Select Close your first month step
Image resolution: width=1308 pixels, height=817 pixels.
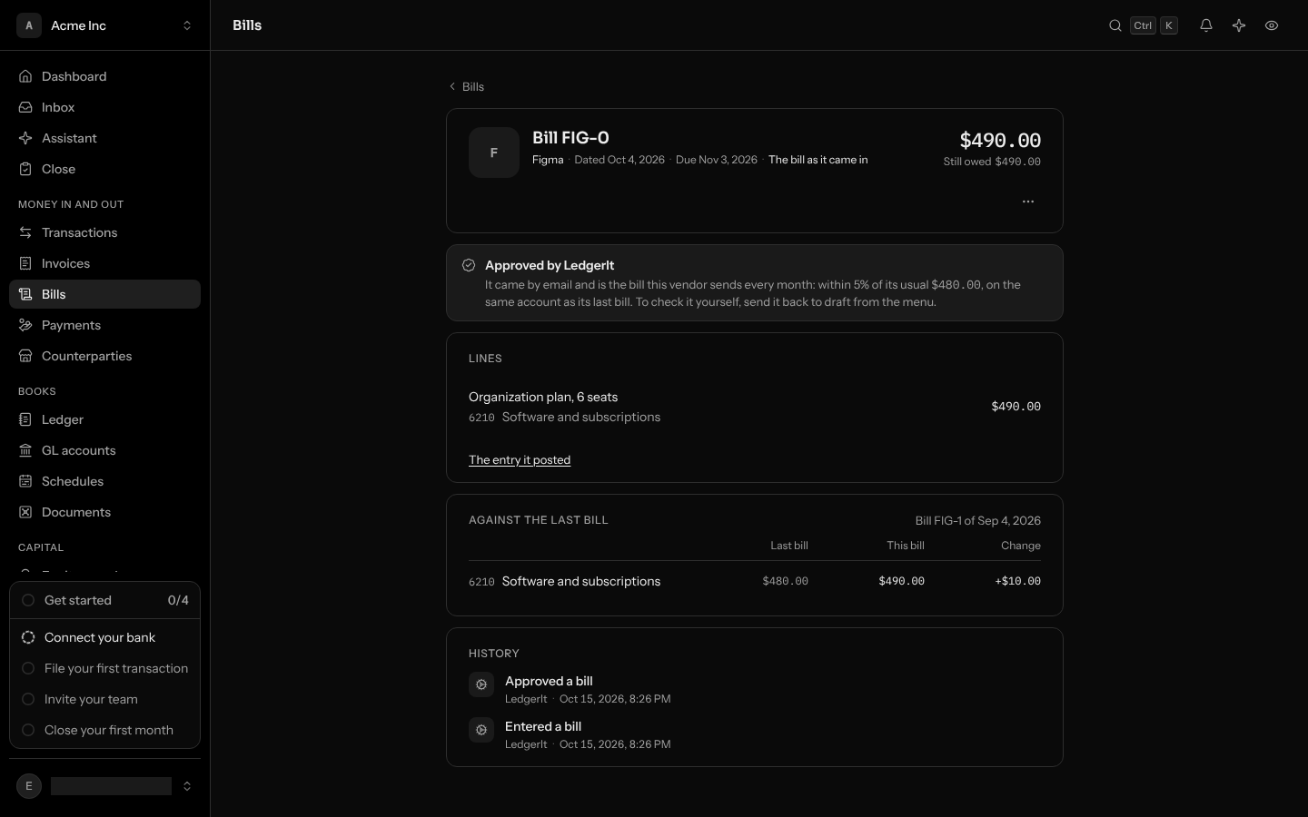coord(104,730)
